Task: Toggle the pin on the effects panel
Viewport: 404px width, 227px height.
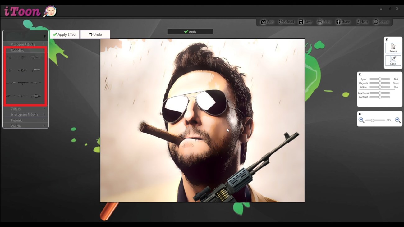Action: coord(44,36)
